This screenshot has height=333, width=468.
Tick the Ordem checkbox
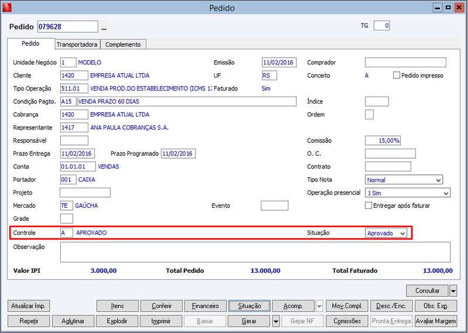[x=369, y=114]
